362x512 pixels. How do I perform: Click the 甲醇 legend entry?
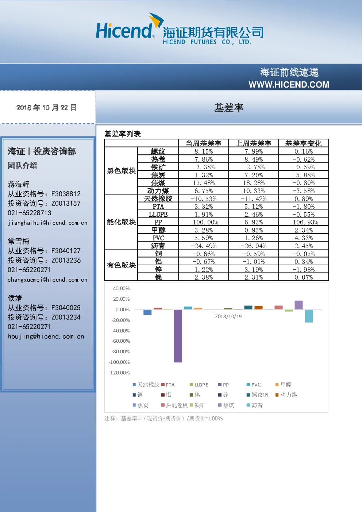[x=283, y=385]
